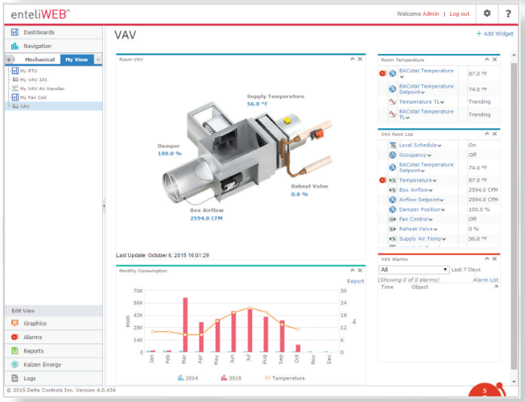This screenshot has height=402, width=525.
Task: Click the alarm notification bubble showing 5
Action: pos(485,390)
